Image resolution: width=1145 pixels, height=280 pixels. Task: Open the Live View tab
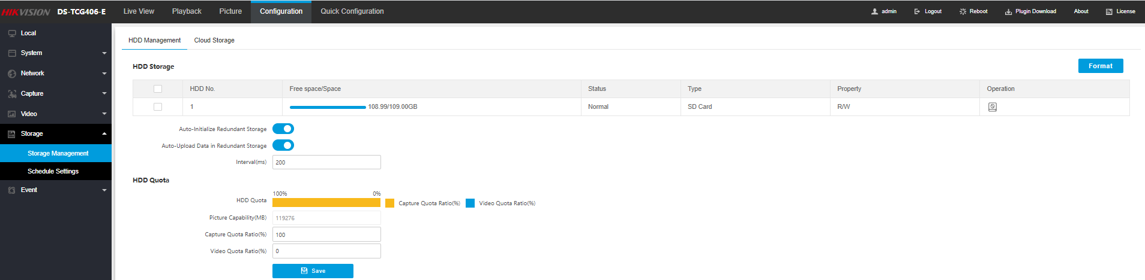pos(139,11)
